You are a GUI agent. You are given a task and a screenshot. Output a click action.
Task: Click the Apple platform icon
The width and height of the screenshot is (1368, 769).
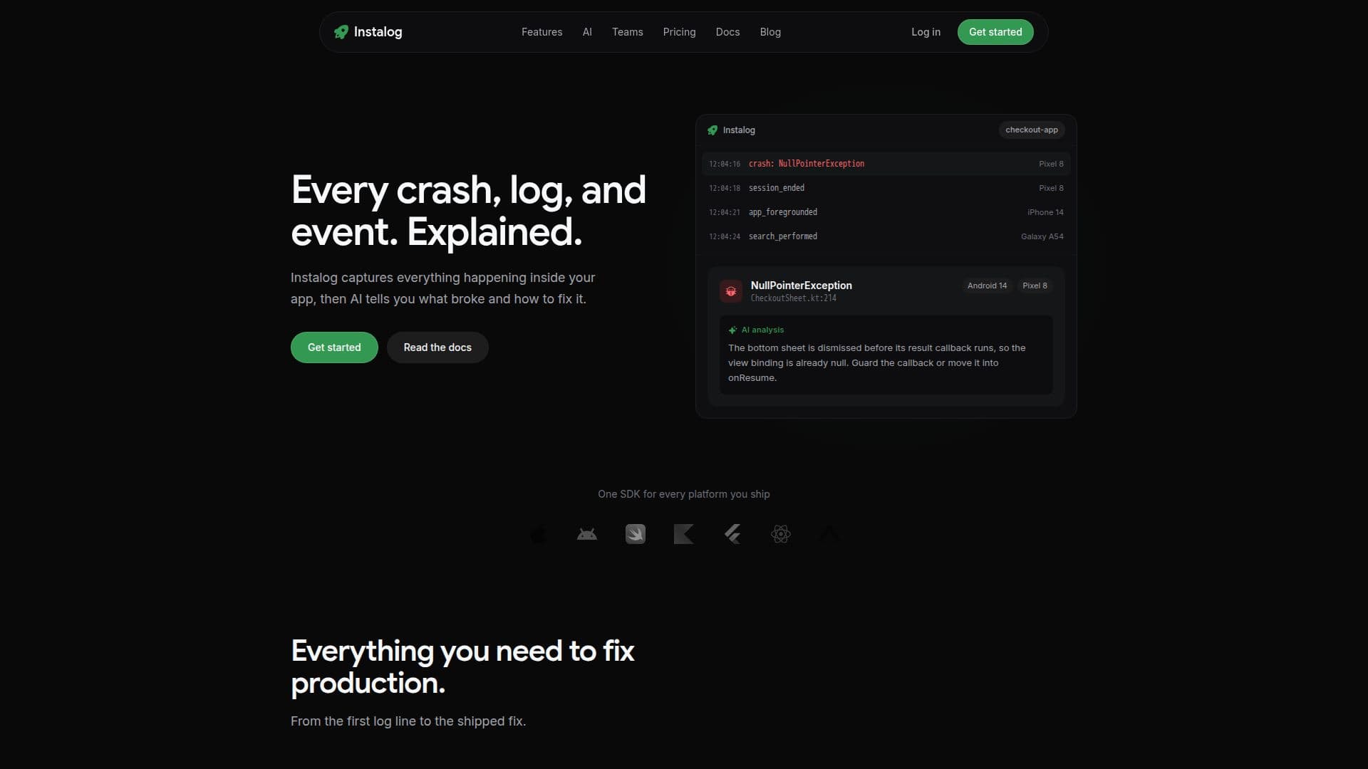(539, 534)
